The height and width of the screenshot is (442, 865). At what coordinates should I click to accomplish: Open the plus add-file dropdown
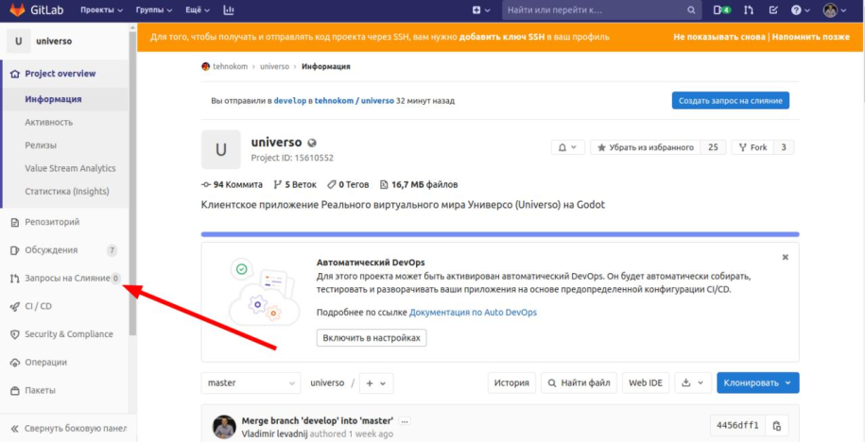tap(375, 383)
